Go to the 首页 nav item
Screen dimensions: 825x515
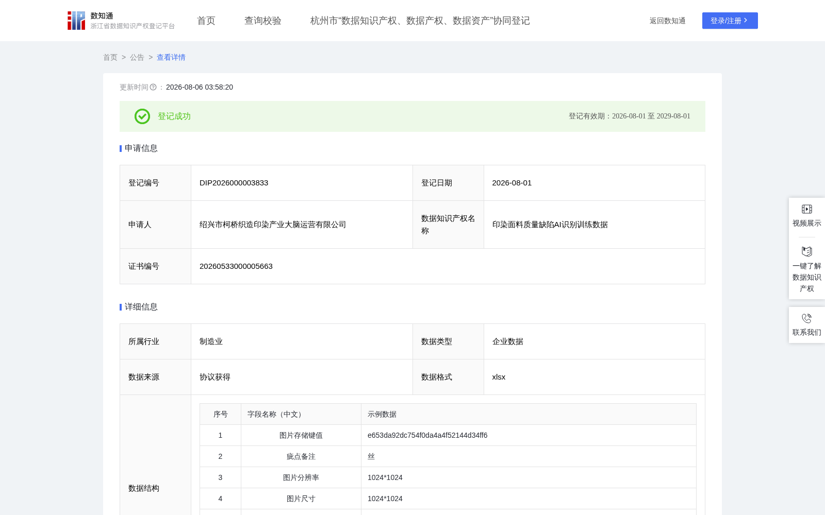206,21
